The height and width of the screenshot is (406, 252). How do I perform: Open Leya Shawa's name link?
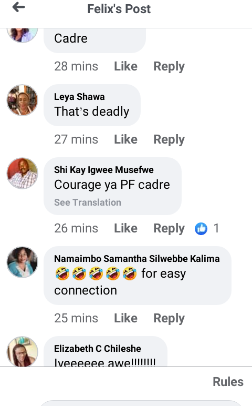point(79,97)
